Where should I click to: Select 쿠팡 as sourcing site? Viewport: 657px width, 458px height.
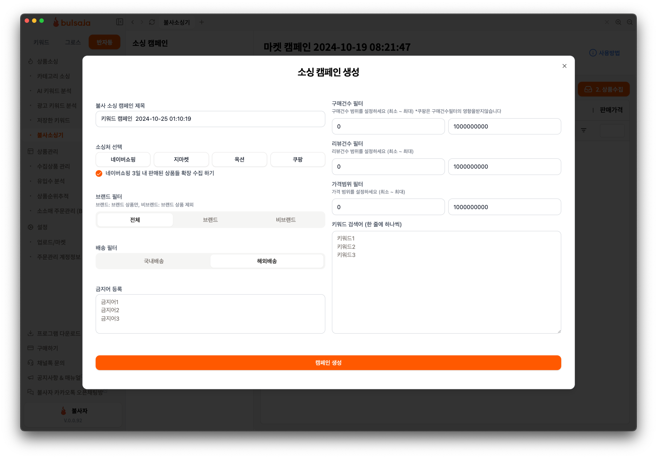(298, 159)
